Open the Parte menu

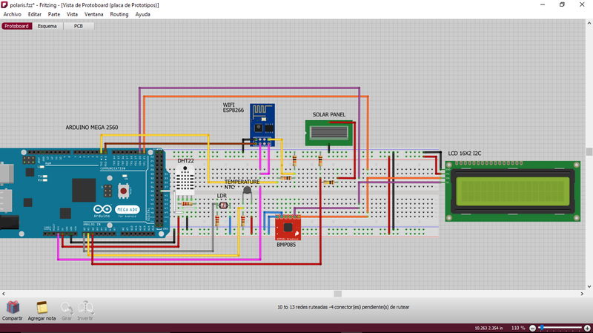[x=54, y=14]
